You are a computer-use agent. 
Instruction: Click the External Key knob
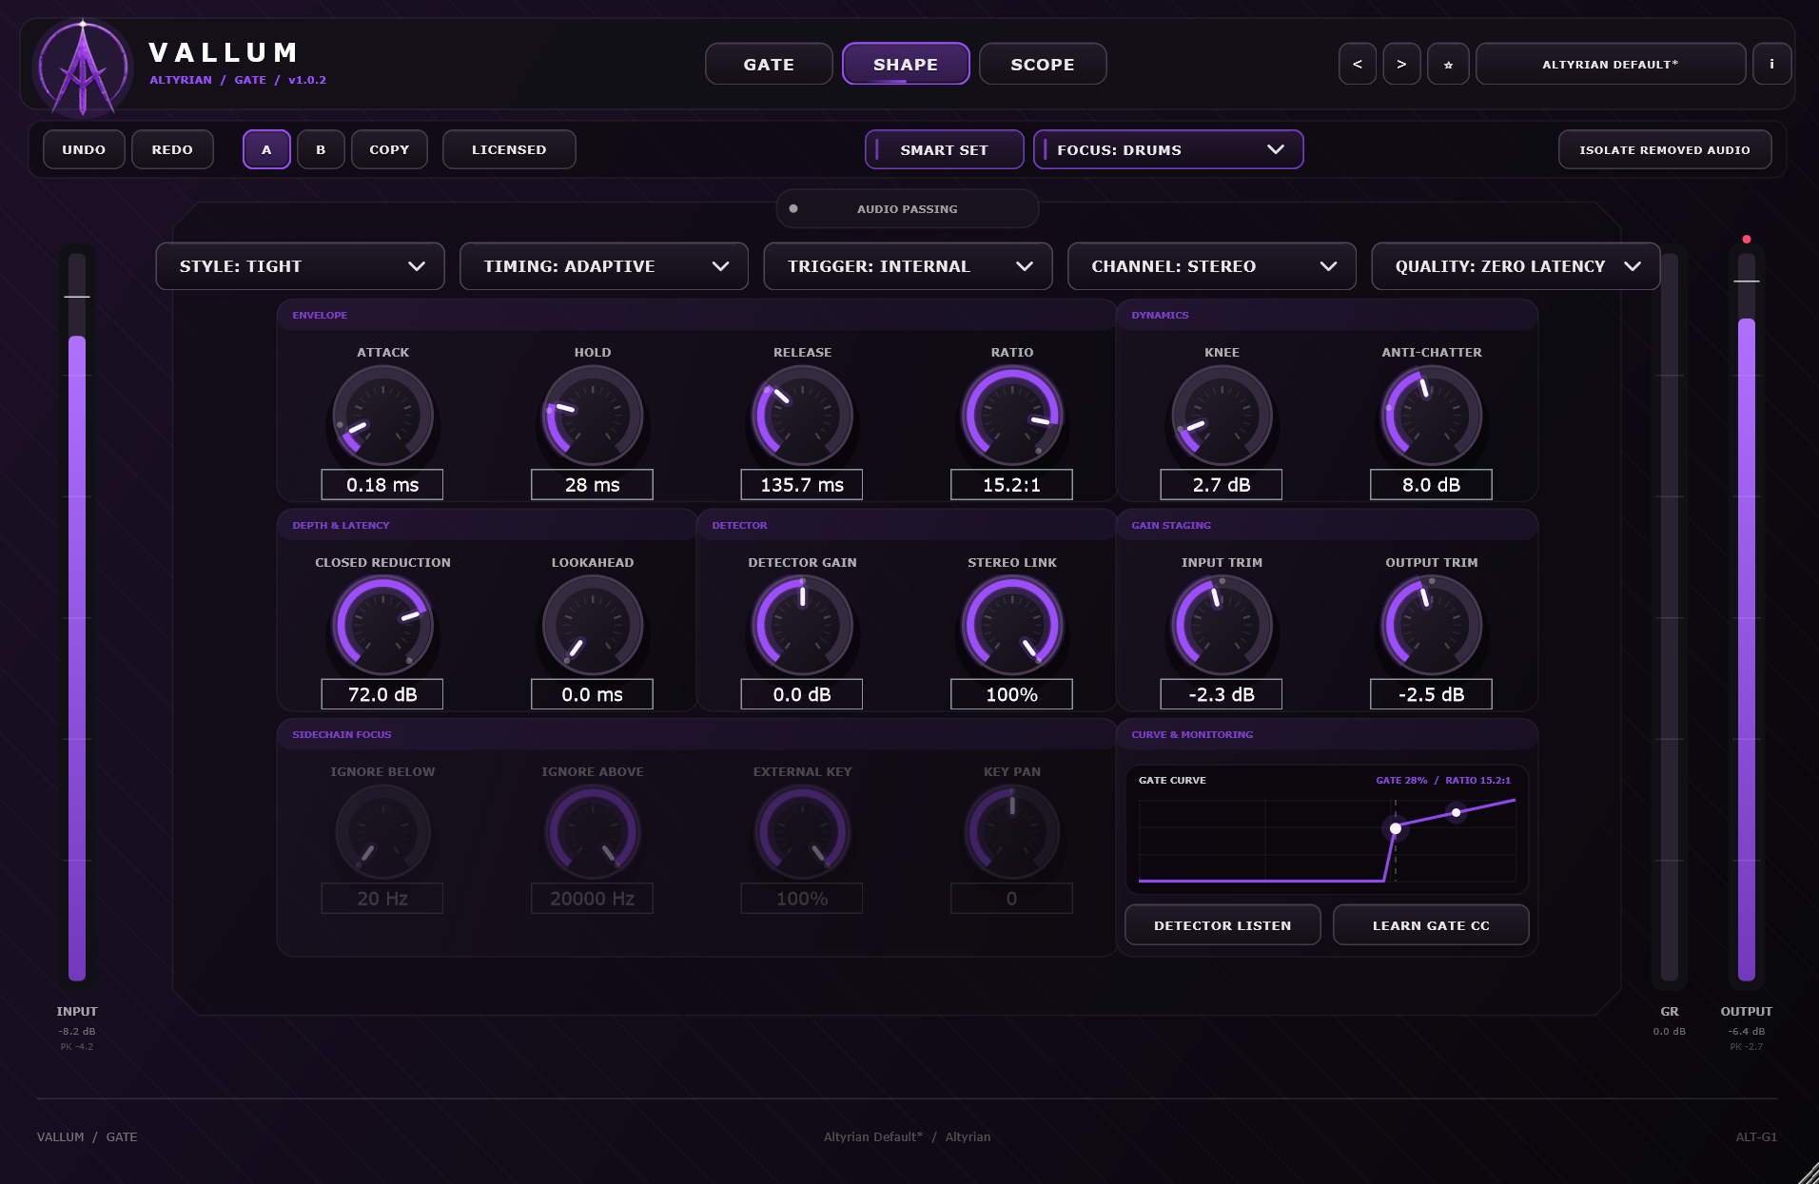[802, 832]
